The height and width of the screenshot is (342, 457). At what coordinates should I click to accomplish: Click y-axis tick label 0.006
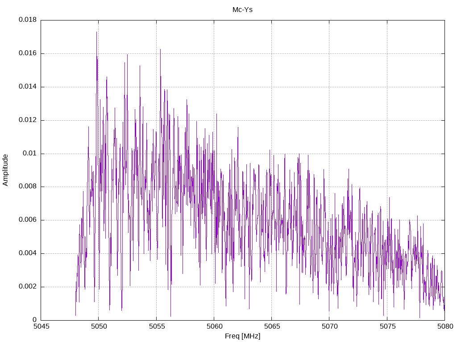click(28, 220)
